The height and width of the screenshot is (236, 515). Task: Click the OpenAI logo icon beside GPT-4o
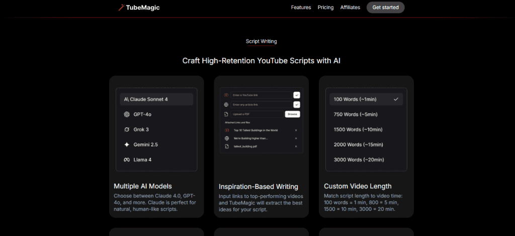coord(127,114)
